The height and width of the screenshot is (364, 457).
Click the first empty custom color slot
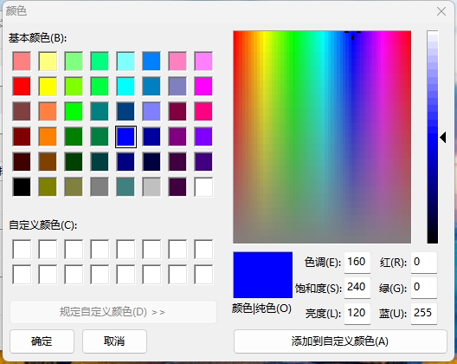tap(22, 250)
